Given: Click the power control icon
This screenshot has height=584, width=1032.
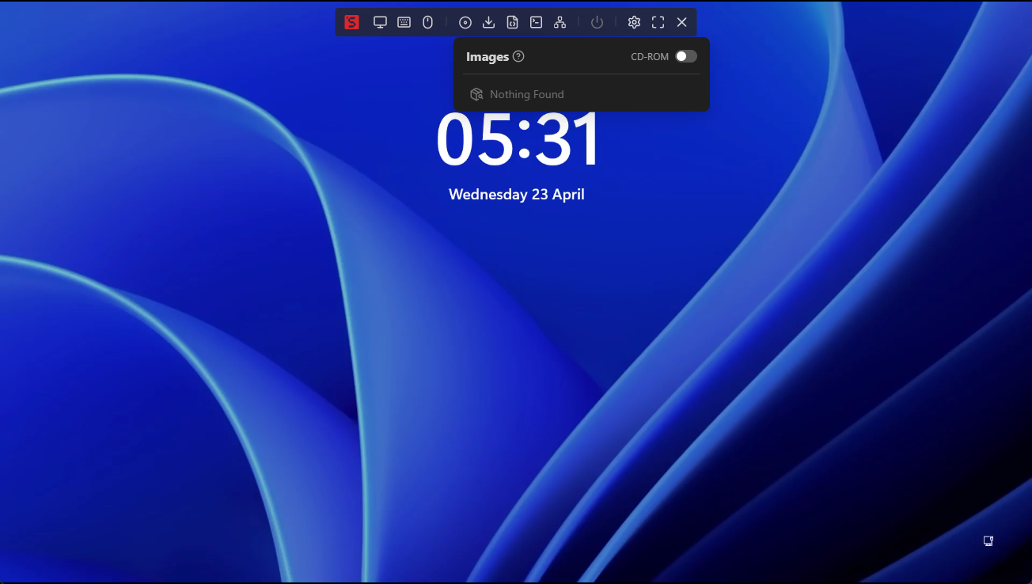Looking at the screenshot, I should click(596, 22).
